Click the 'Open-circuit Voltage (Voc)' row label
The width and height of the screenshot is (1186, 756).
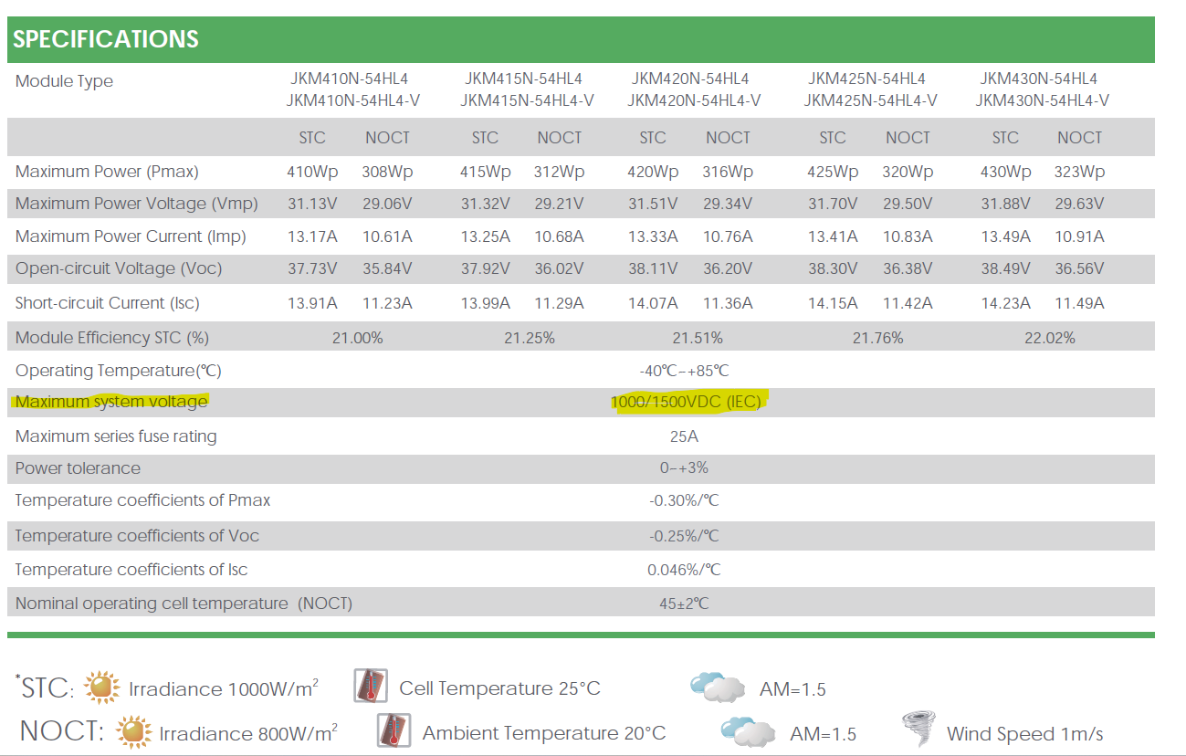(119, 268)
